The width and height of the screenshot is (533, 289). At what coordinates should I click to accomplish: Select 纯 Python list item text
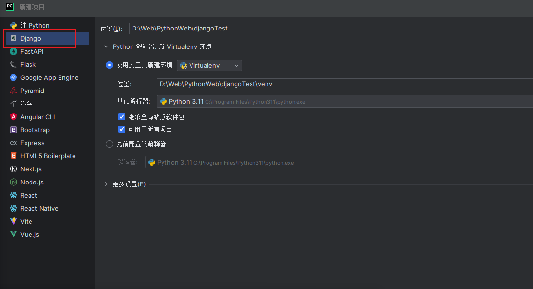(x=35, y=25)
